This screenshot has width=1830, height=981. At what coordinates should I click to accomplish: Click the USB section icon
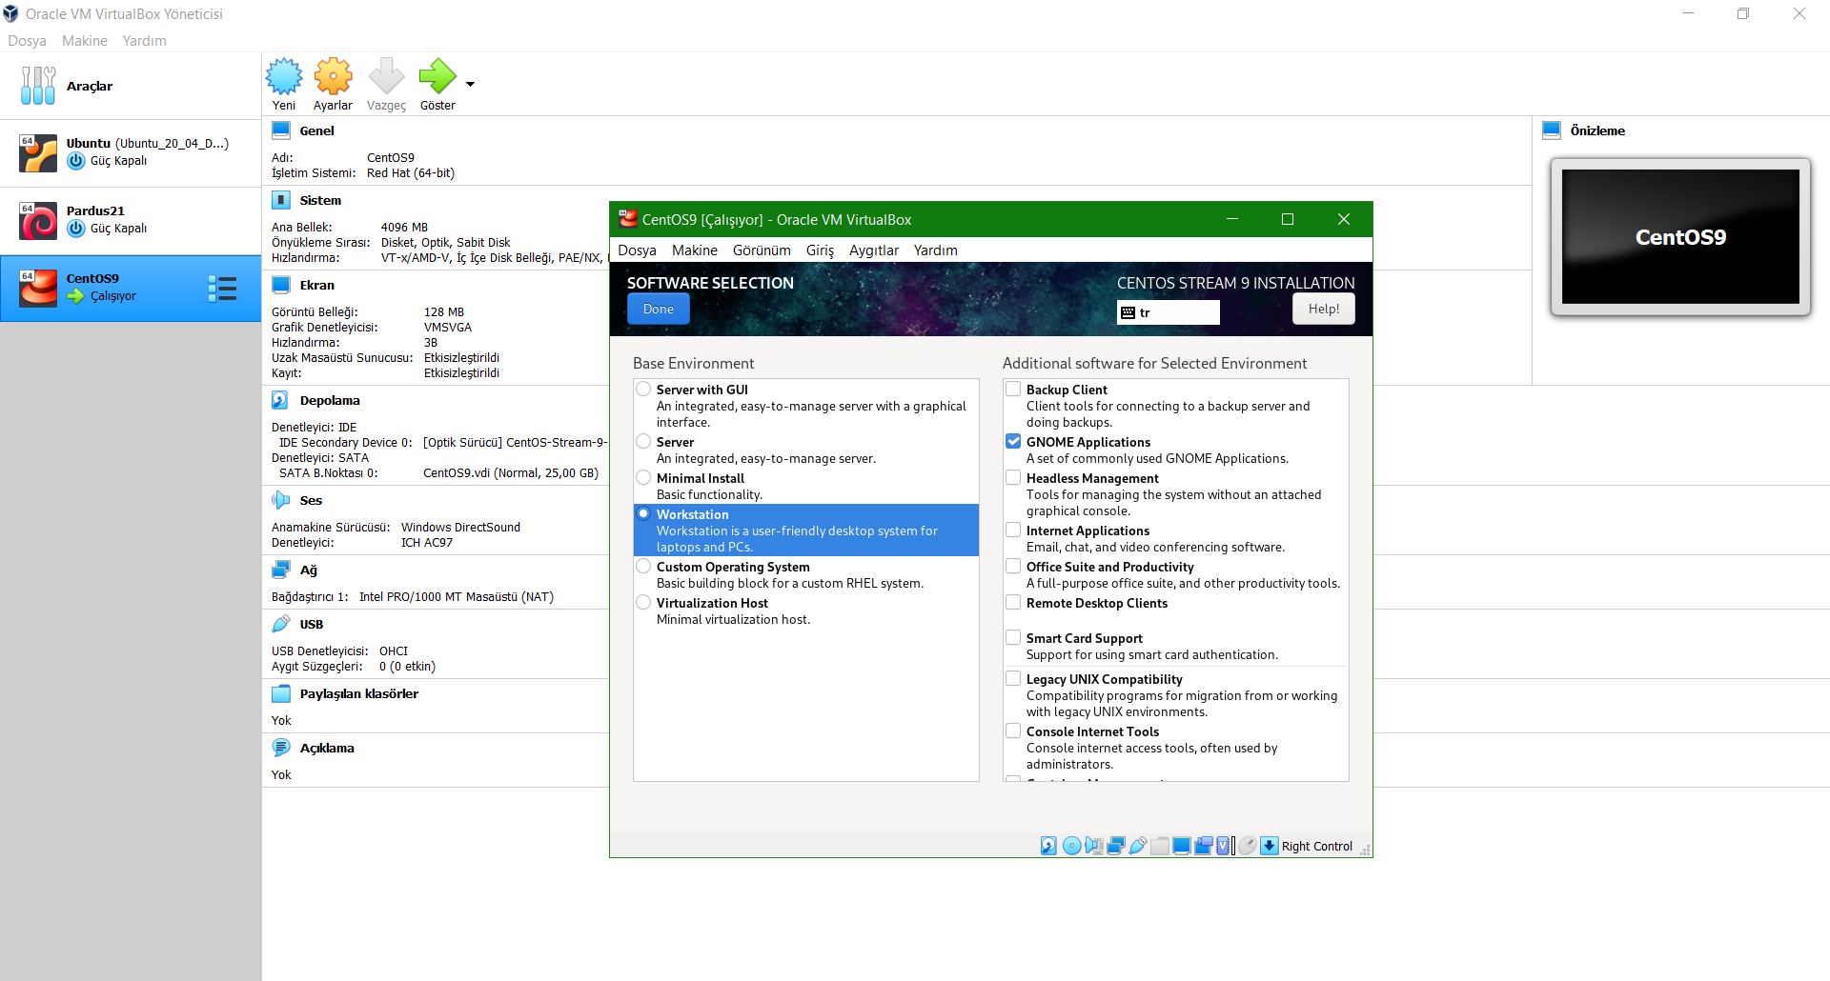coord(281,624)
